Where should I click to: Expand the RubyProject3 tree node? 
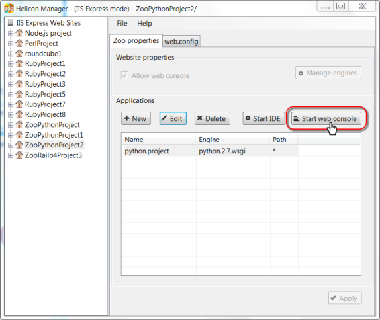pos(10,84)
